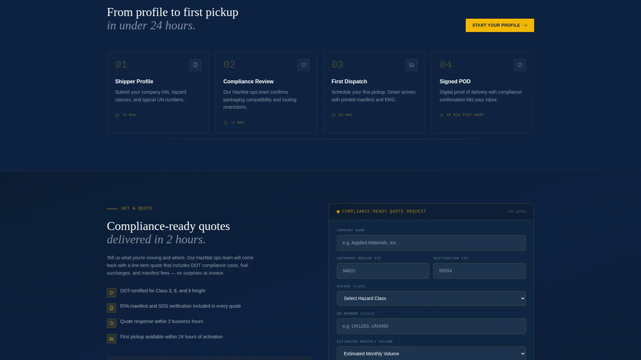This screenshot has height=360, width=641.
Task: Click 'DOT-certified for Class 3, 8, and 9 freight'
Action: (x=163, y=291)
